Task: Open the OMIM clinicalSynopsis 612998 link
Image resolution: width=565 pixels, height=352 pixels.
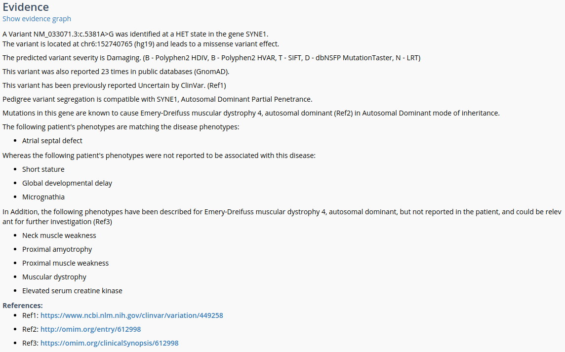Action: 109,343
